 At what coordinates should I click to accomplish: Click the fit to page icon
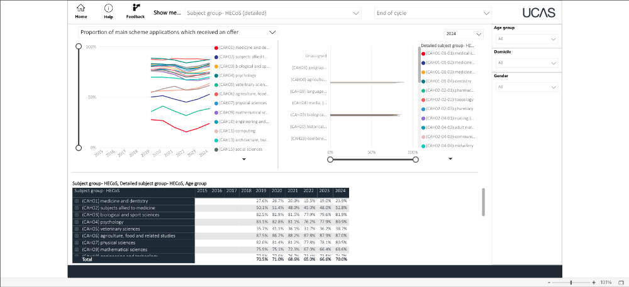[620, 283]
